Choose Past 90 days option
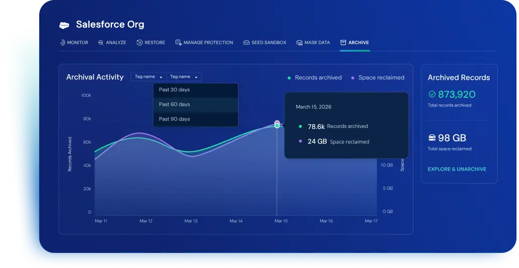The image size is (519, 268). pos(196,119)
